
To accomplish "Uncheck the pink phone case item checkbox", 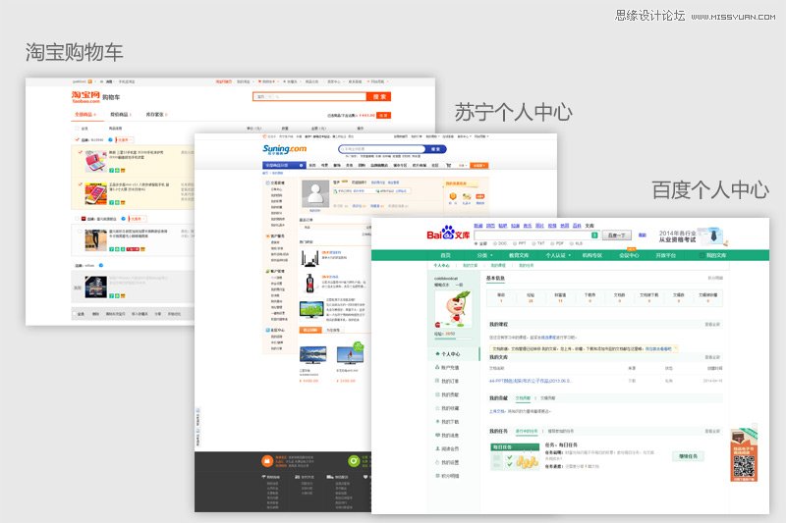I will tap(80, 152).
